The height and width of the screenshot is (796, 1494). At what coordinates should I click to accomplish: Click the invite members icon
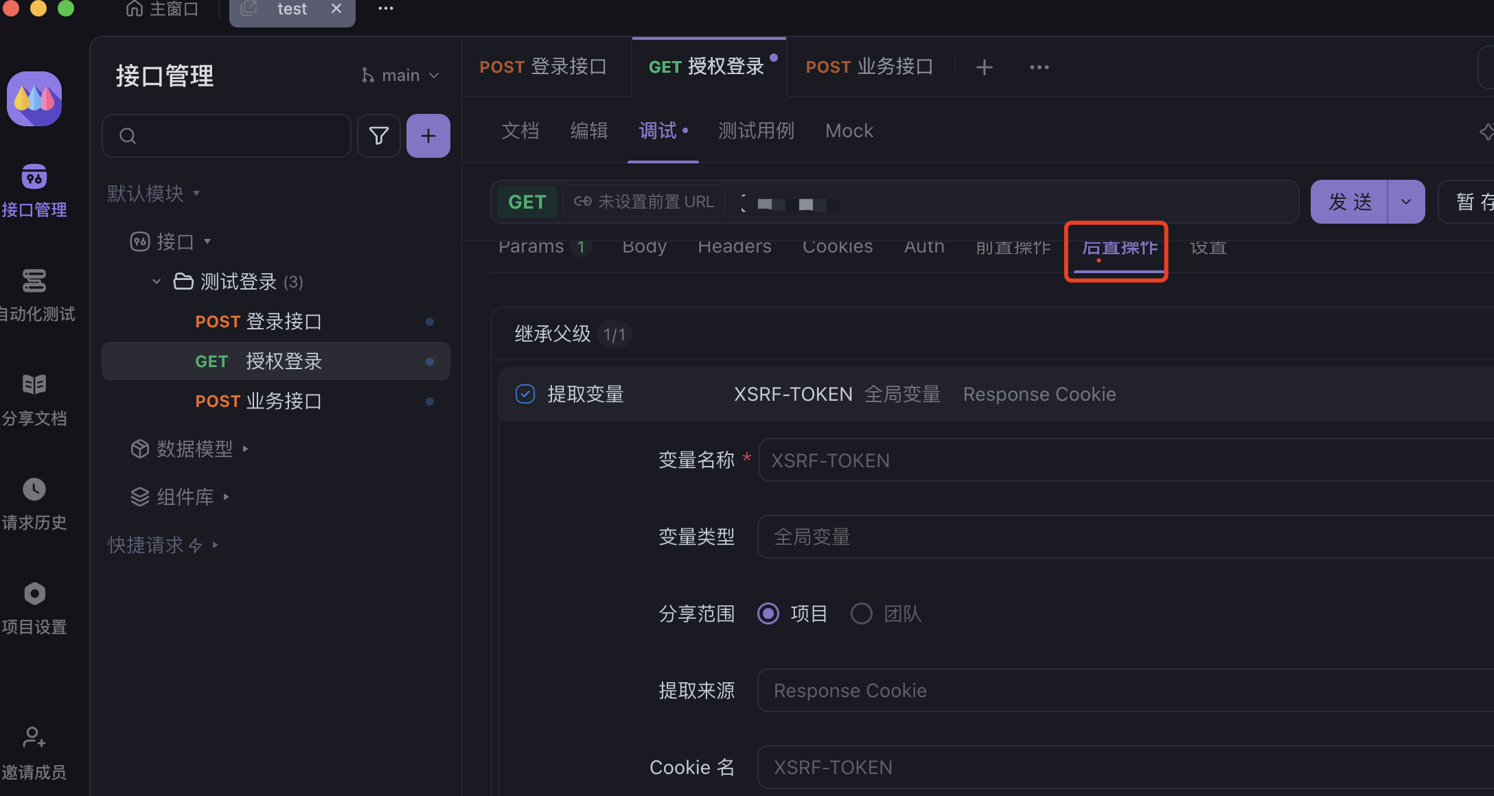(34, 738)
